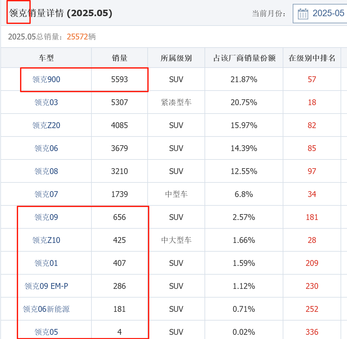Click the ranking number 181
The height and width of the screenshot is (339, 347).
312,217
